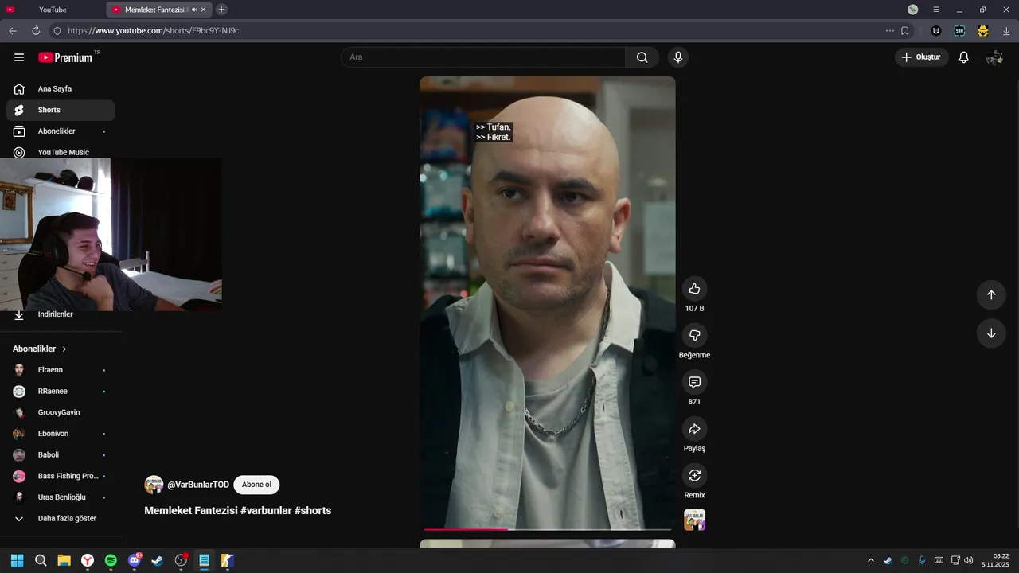Open Baboli channel subscription
Image resolution: width=1019 pixels, height=573 pixels.
[x=61, y=455]
